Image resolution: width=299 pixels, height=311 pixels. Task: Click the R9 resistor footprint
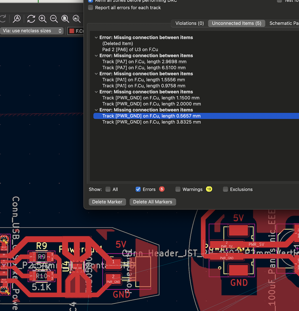pos(41,257)
